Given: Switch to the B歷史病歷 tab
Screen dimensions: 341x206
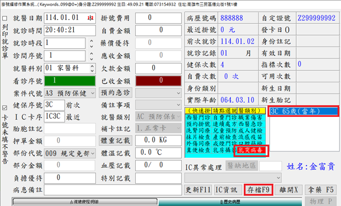Looking at the screenshot, I should coord(230,202).
